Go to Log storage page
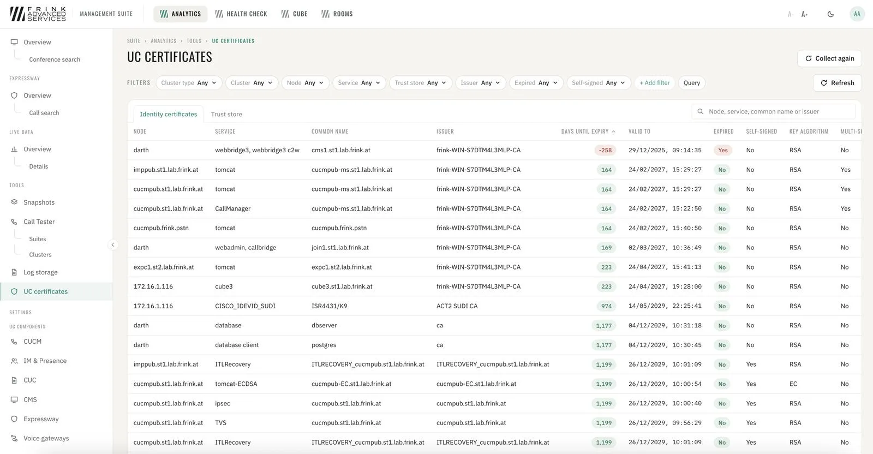 (40, 272)
